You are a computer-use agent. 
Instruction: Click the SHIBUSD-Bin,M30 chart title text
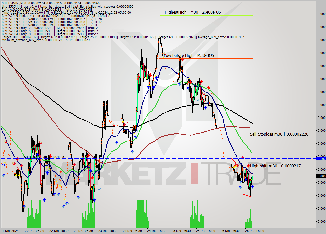15,3
